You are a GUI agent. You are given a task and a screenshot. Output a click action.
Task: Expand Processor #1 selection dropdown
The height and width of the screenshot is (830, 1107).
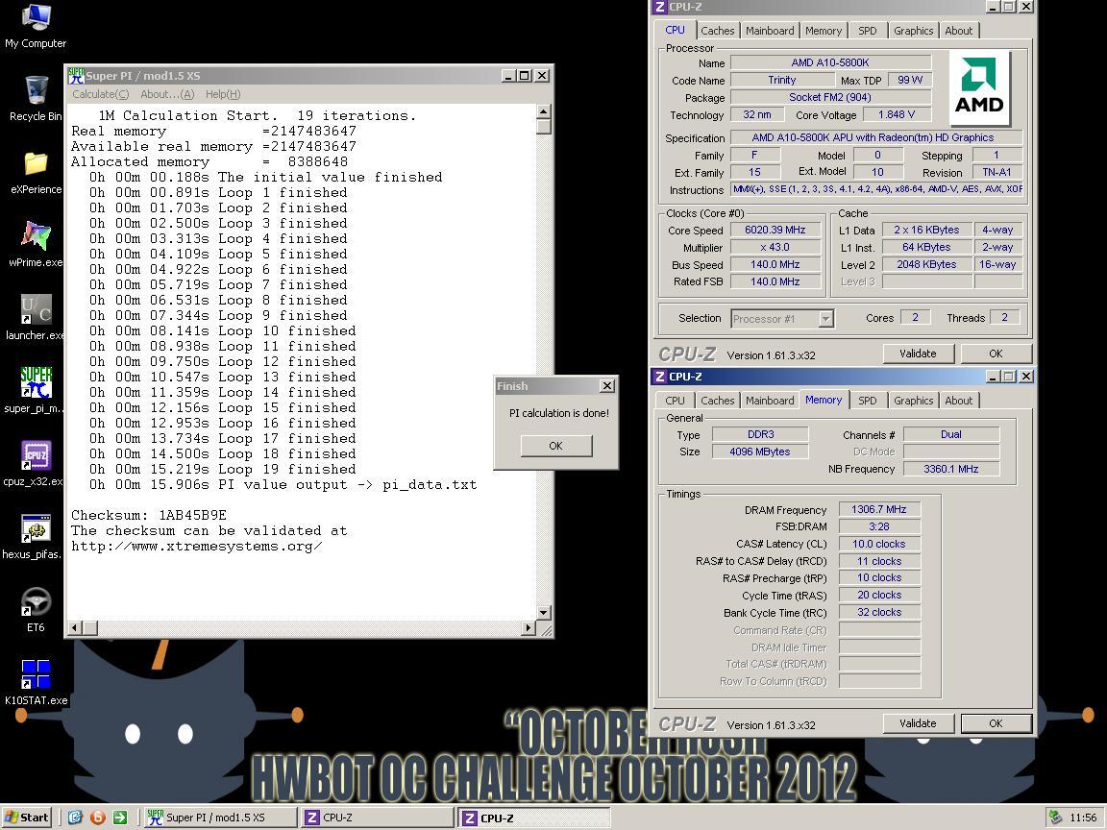tap(825, 319)
